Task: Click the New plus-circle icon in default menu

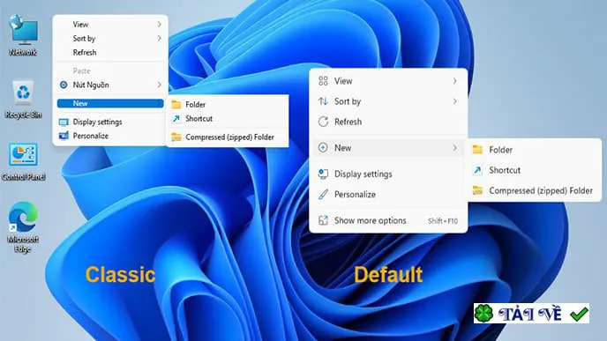Action: (x=323, y=147)
